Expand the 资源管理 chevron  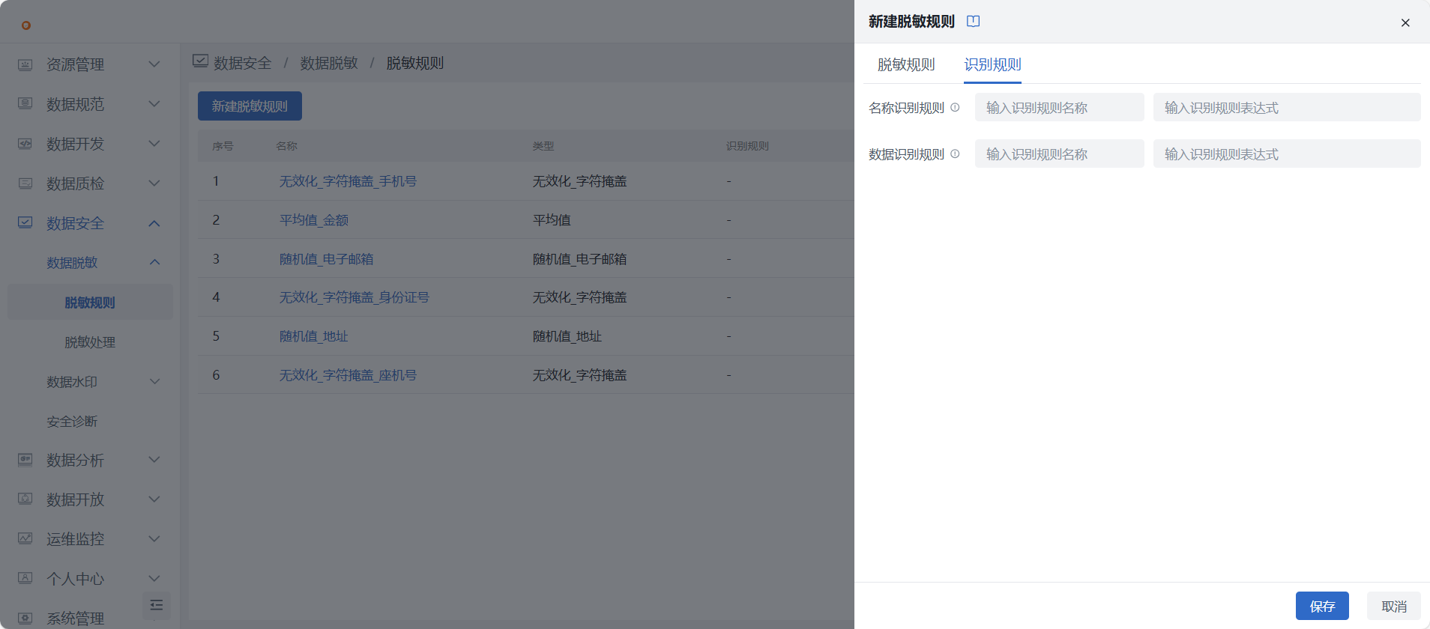pos(154,64)
